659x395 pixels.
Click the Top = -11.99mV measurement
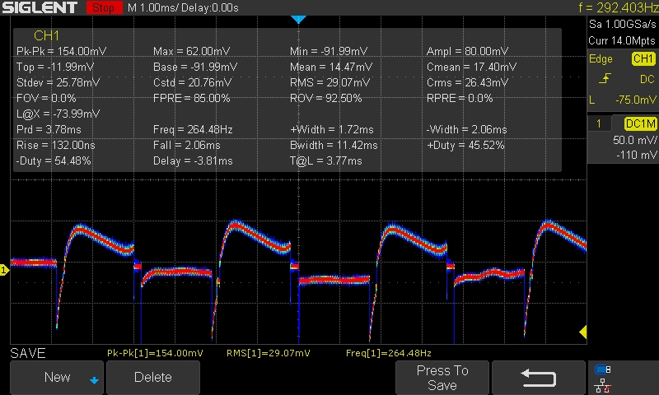pos(55,67)
